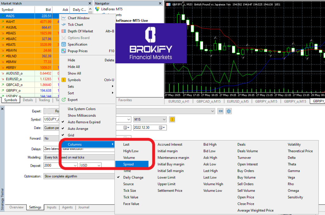
Task: Select Tick Chart menu icon
Action: pyautogui.click(x=64, y=24)
